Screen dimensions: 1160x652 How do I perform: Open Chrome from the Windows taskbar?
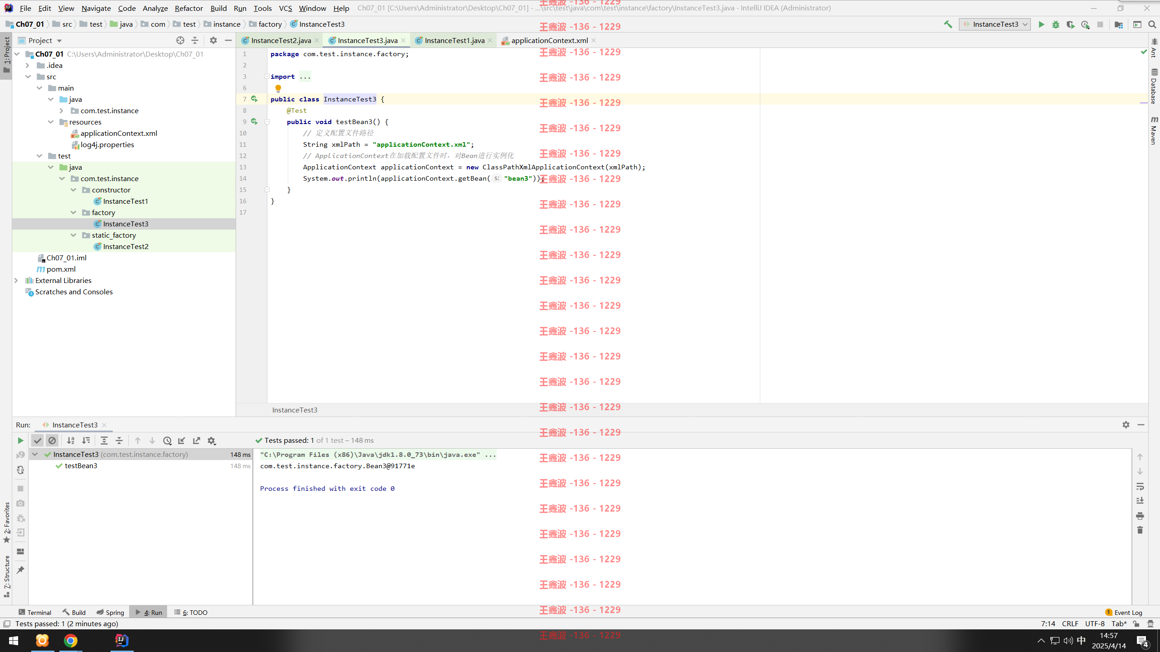tap(71, 640)
